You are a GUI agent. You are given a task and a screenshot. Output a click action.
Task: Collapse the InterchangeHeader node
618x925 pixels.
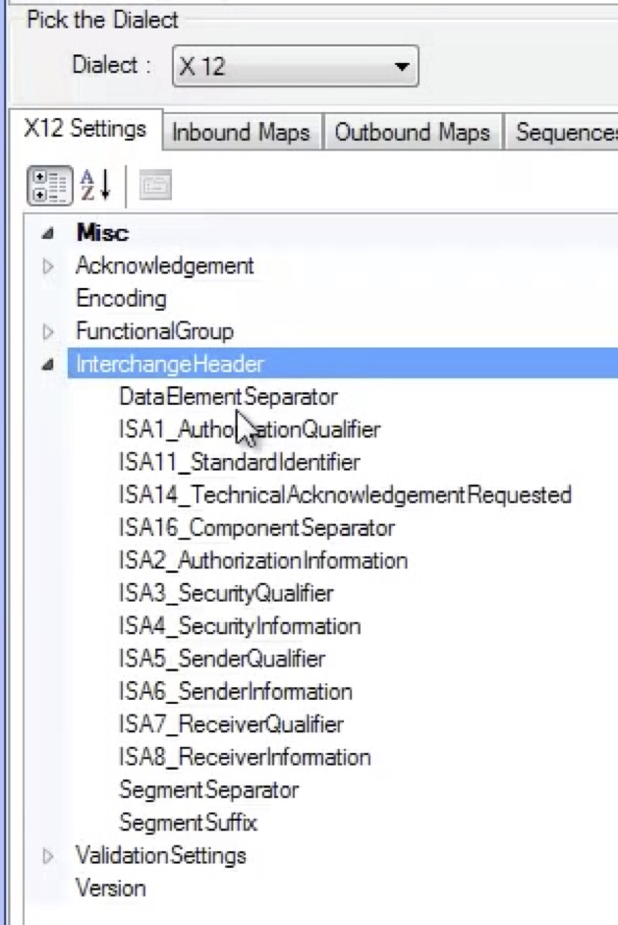tap(48, 365)
